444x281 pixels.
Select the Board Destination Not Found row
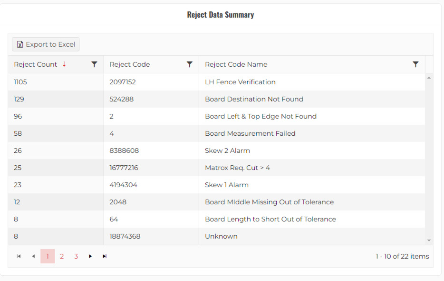click(x=254, y=99)
